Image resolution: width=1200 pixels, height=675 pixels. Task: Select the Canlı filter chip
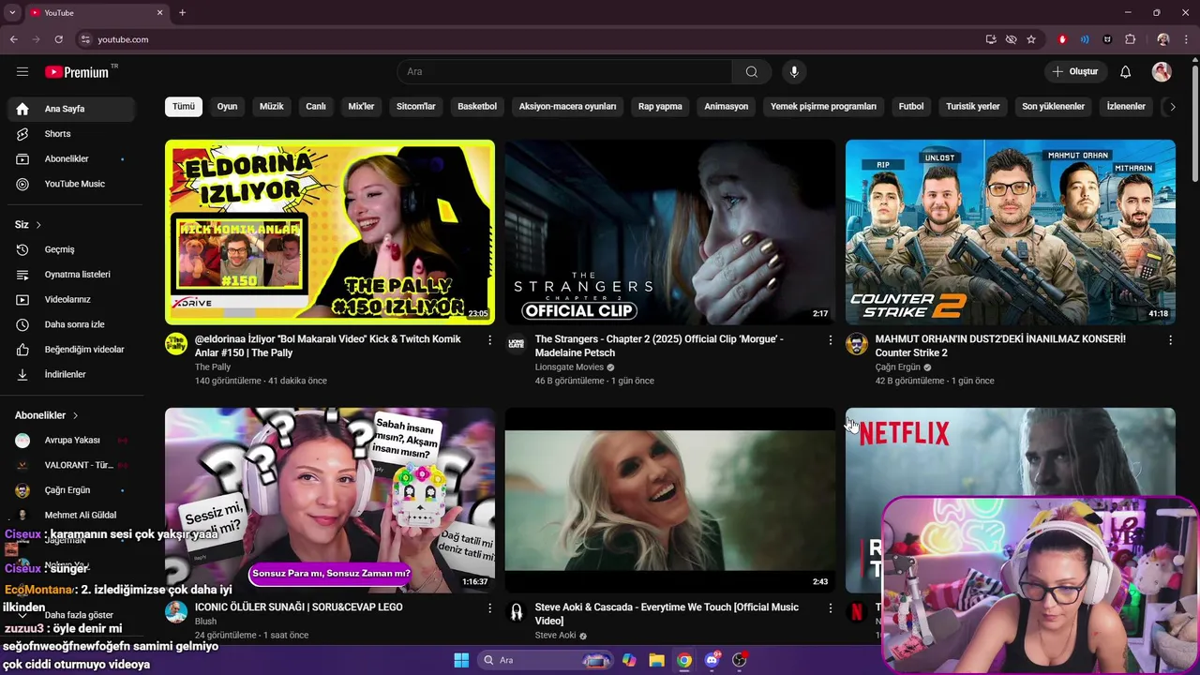pos(316,107)
